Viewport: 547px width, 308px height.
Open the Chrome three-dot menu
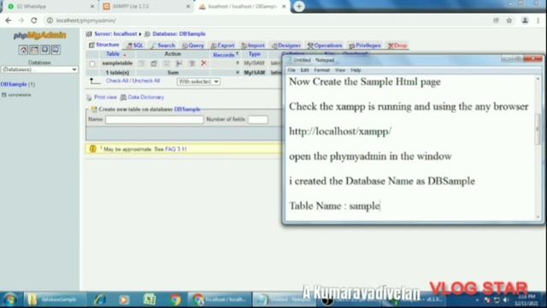pyautogui.click(x=538, y=21)
